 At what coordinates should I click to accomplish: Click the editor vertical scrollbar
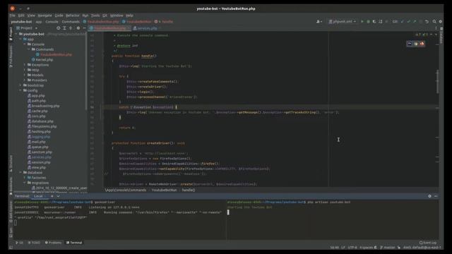point(438,82)
